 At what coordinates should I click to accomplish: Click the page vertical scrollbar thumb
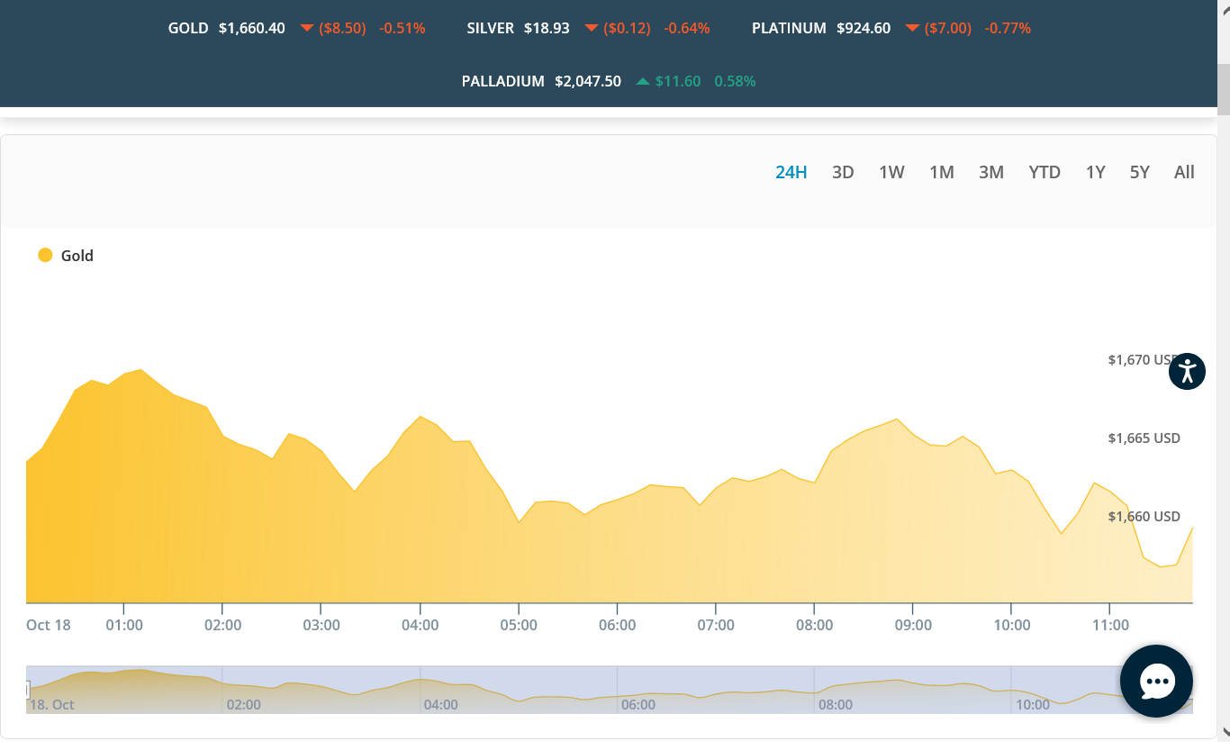click(x=1224, y=88)
